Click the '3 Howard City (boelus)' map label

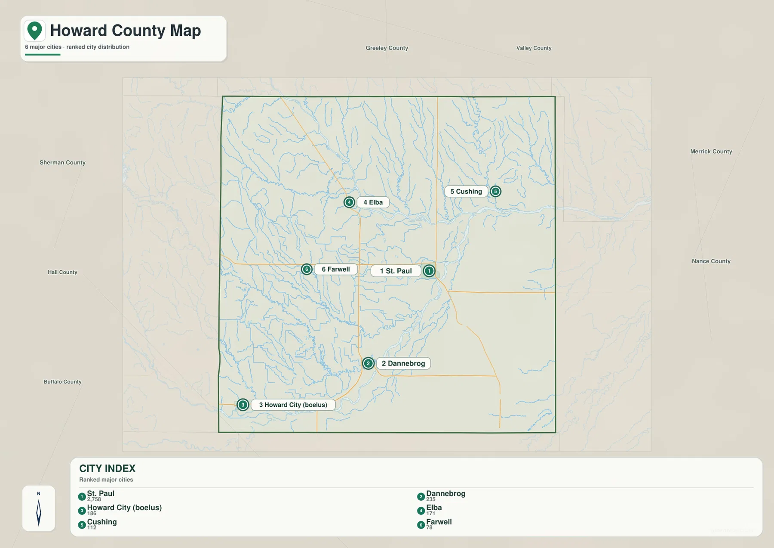click(293, 405)
